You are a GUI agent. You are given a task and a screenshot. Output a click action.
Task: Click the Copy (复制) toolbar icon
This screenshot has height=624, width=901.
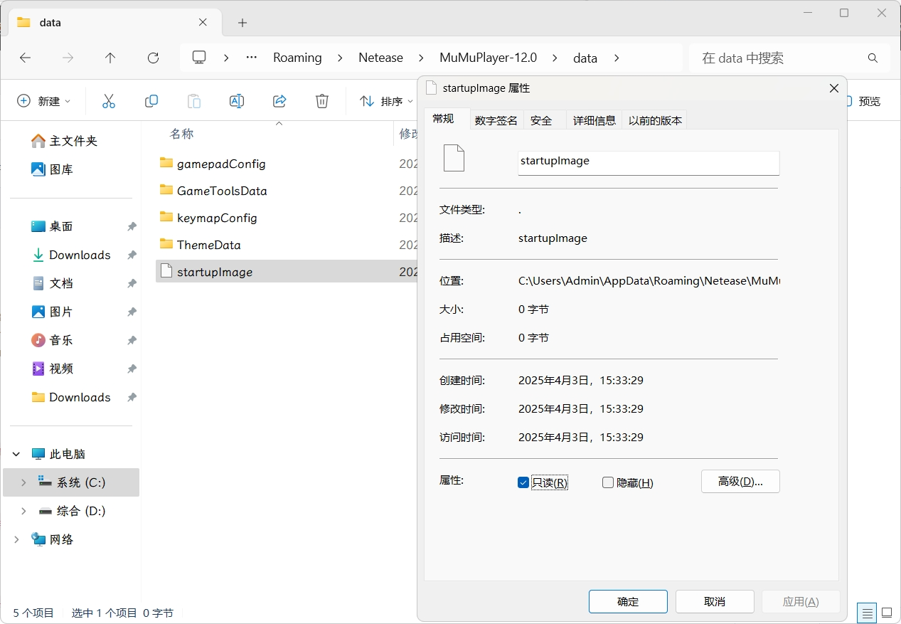pyautogui.click(x=151, y=101)
